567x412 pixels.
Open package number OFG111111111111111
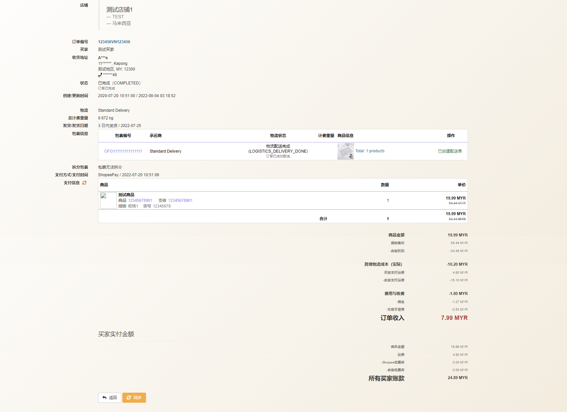click(x=123, y=151)
